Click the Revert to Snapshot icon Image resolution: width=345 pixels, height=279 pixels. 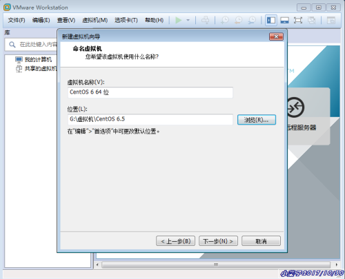pos(238,20)
